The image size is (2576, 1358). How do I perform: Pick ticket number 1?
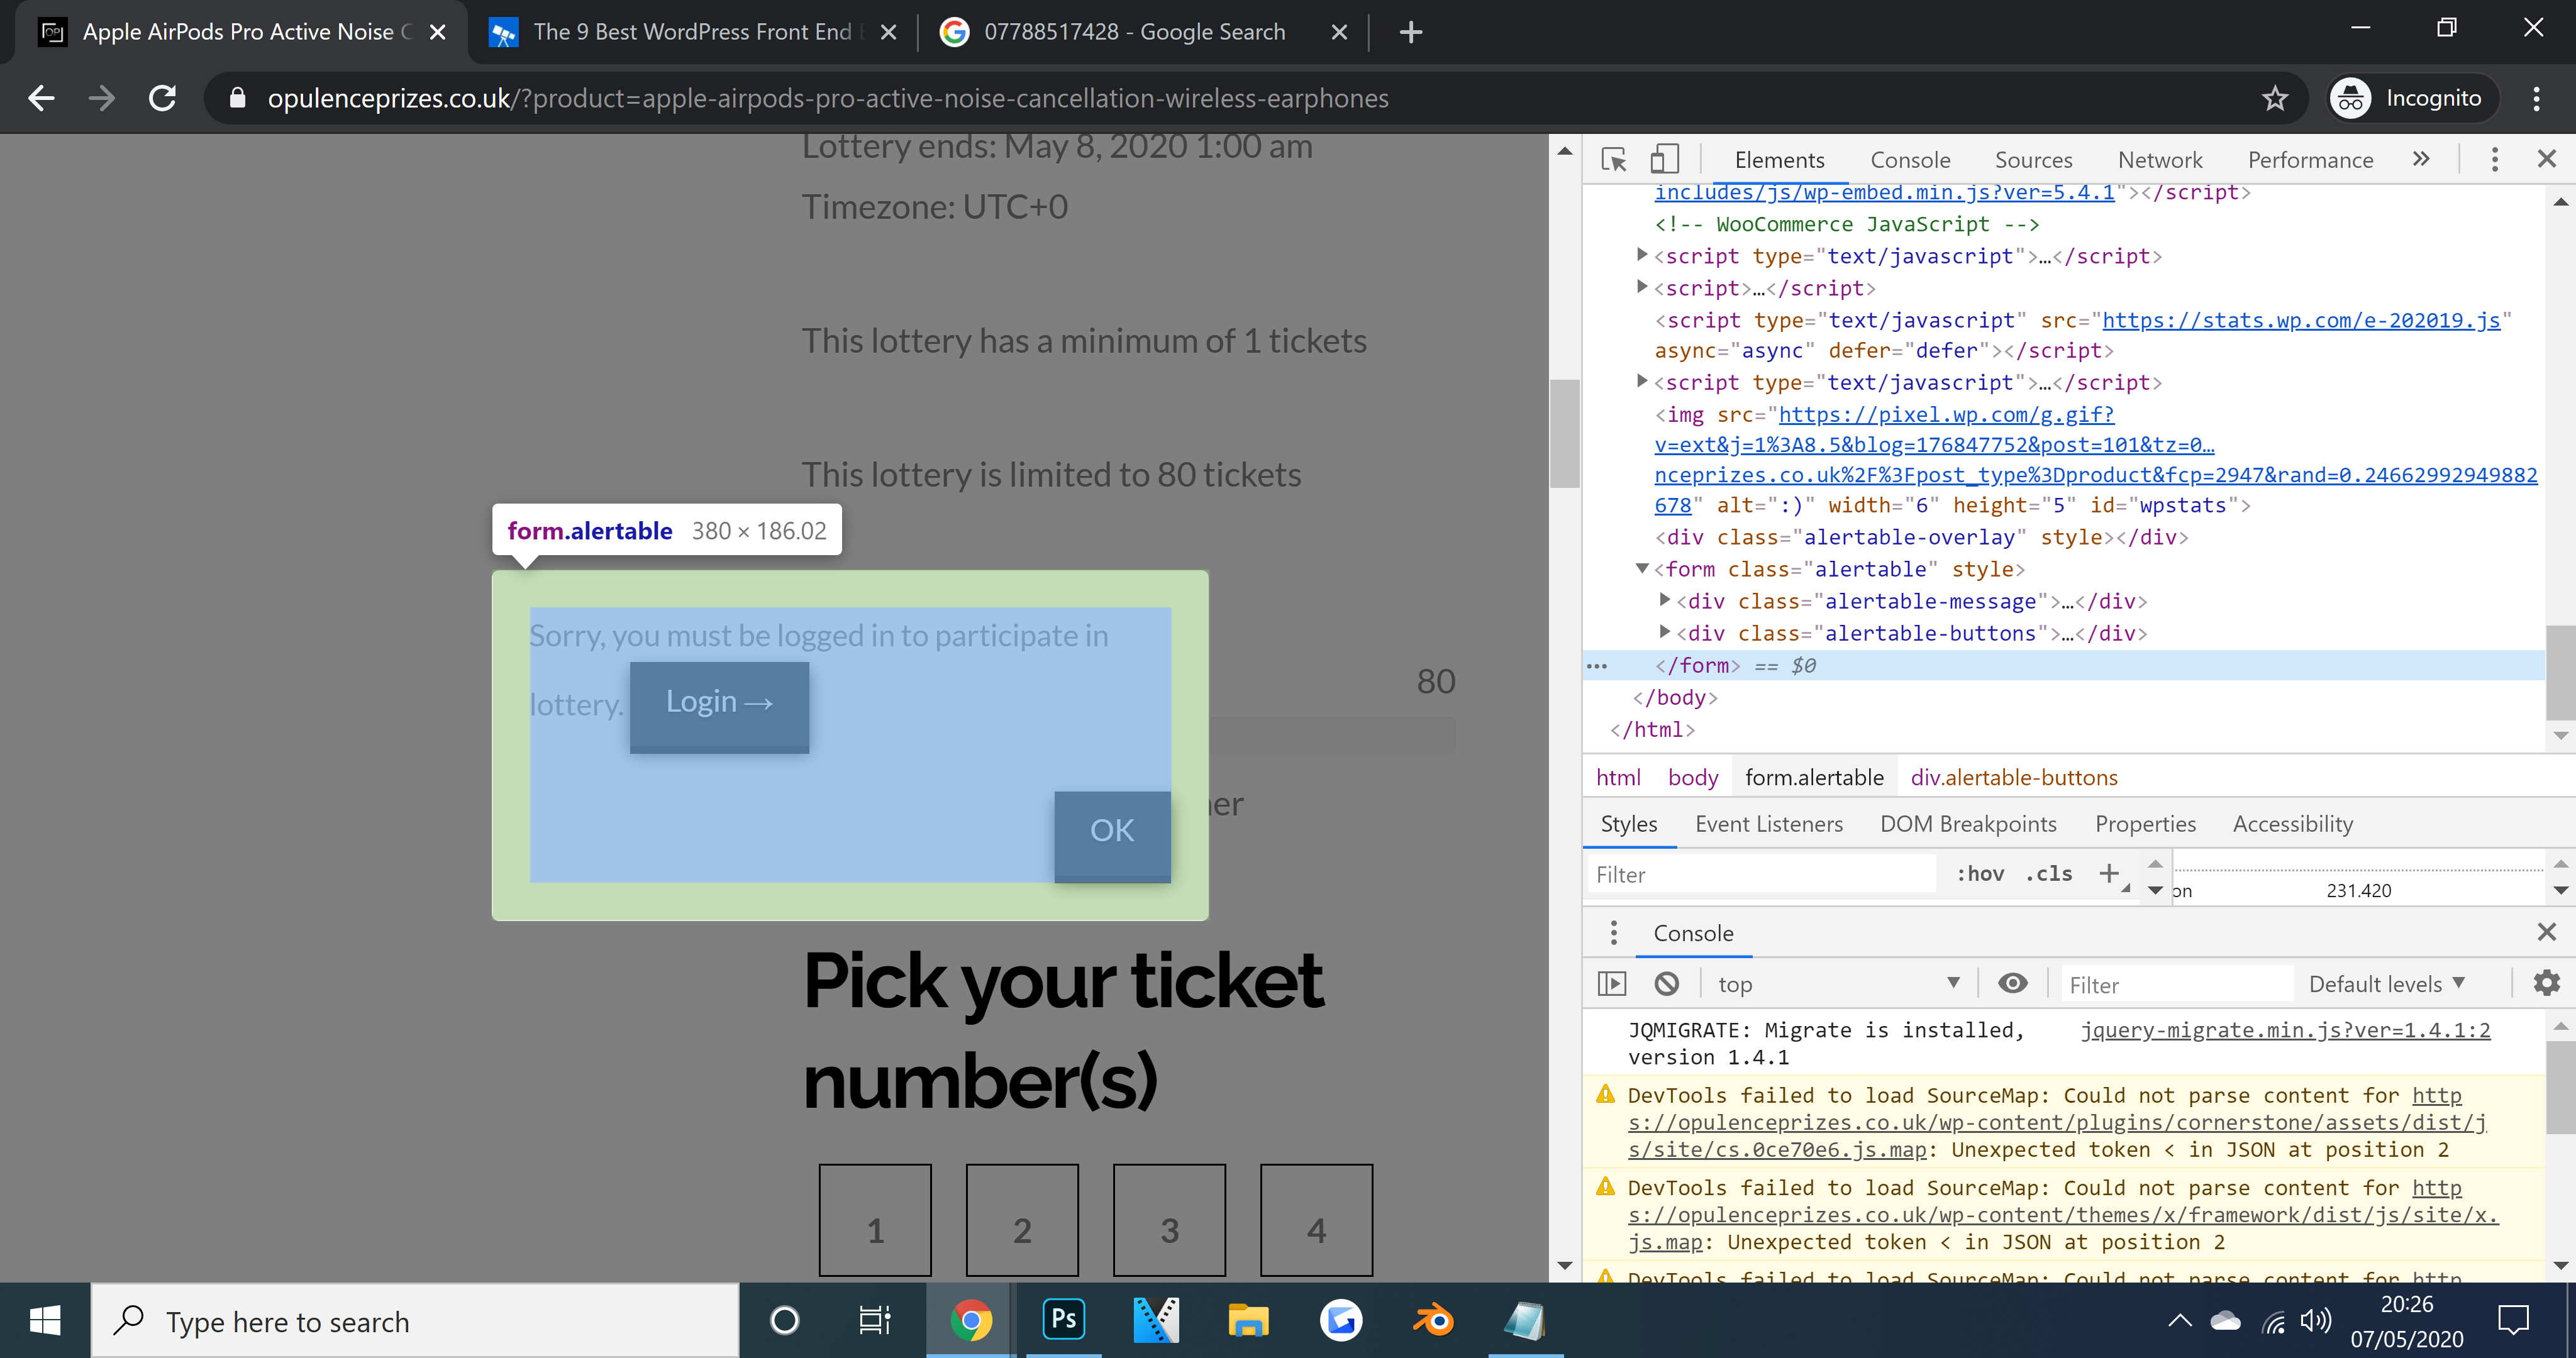[875, 1219]
